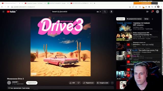Select the Из результатов поиска chip
163x91 pixels.
(134, 19)
